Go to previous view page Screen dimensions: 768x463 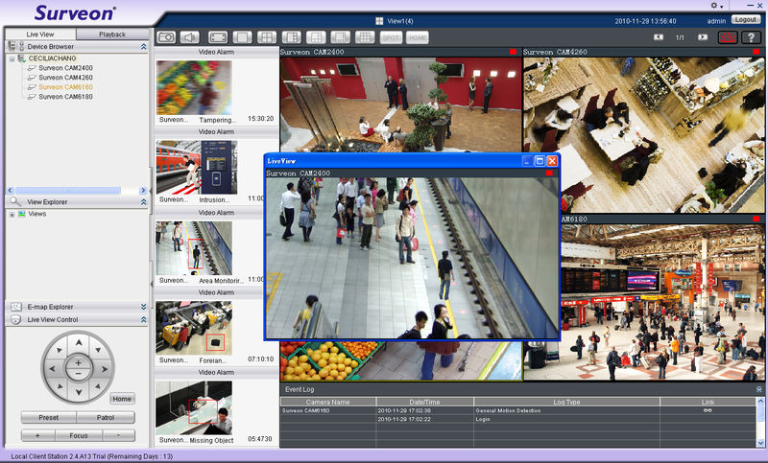(x=659, y=37)
